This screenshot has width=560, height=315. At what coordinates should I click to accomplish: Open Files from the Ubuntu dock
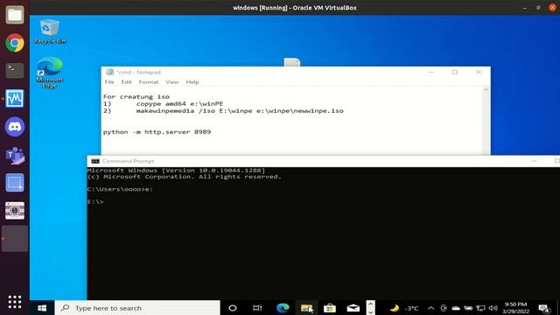point(15,15)
